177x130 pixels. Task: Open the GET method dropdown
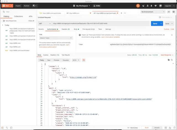45,24
